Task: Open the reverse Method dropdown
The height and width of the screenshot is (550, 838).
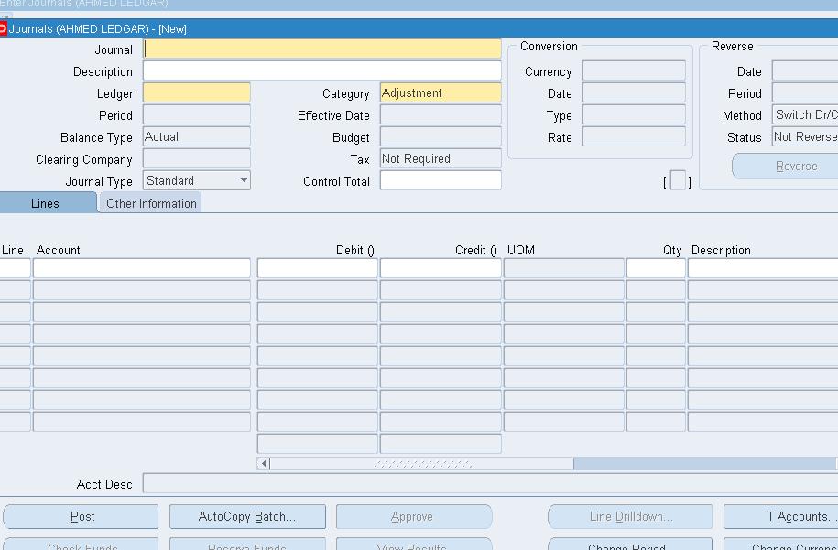Action: (804, 115)
